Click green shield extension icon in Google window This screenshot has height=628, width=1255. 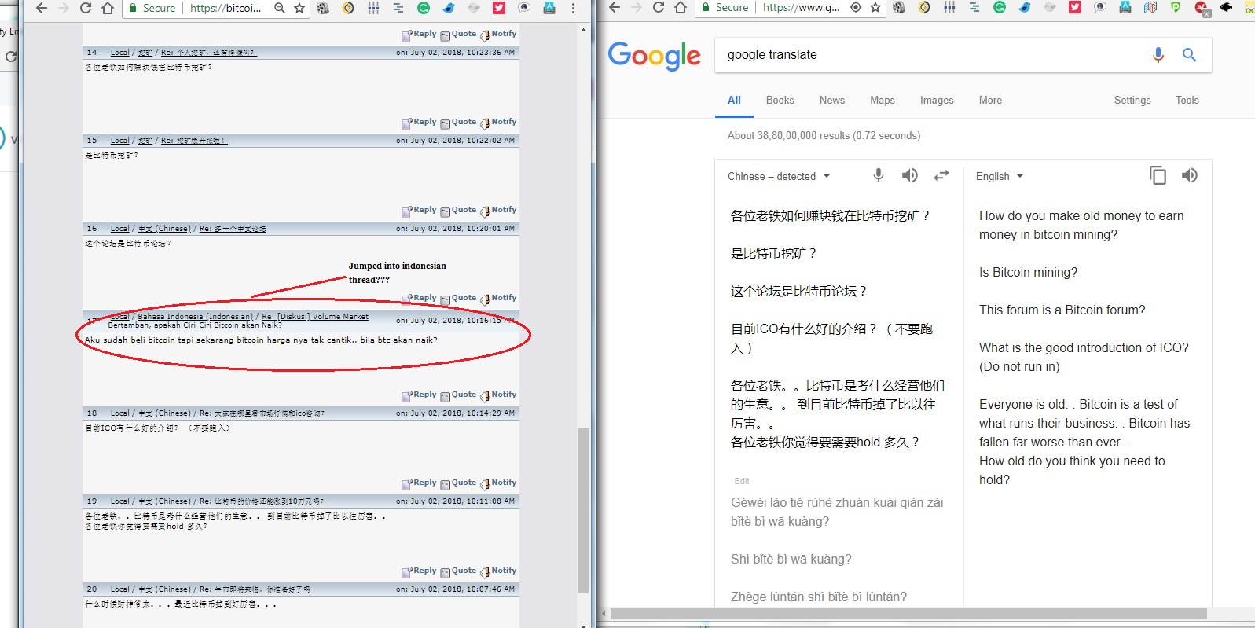pos(1176,8)
